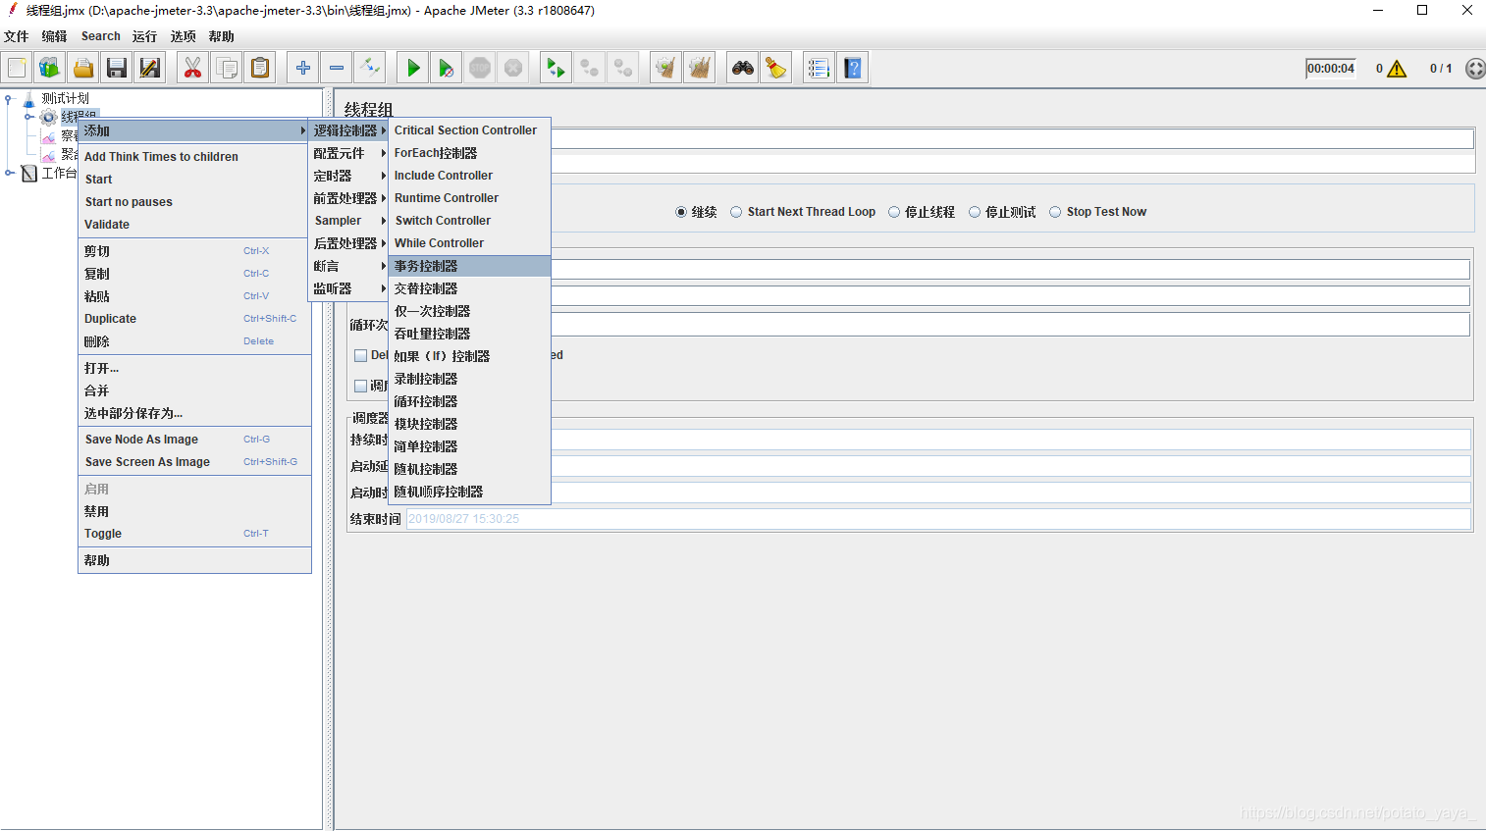Click the 结束时间 input field

tap(938, 519)
